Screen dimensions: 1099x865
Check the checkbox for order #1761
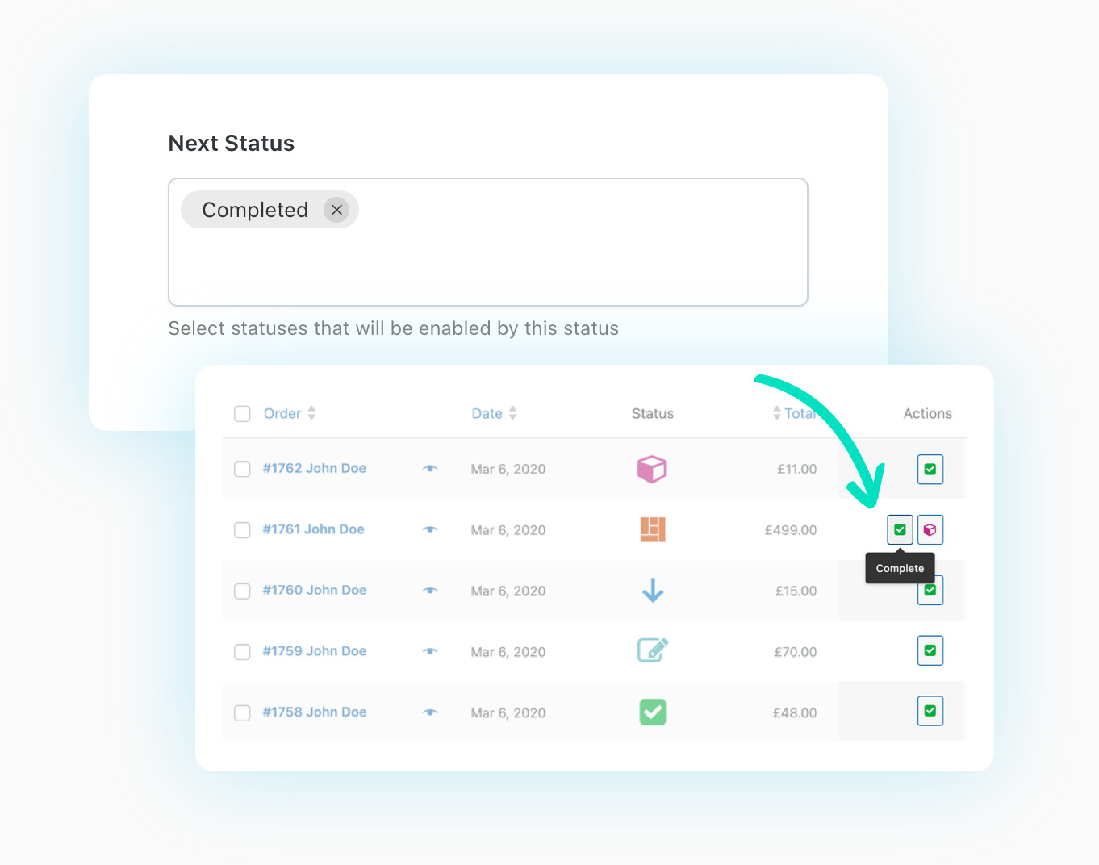click(x=242, y=530)
